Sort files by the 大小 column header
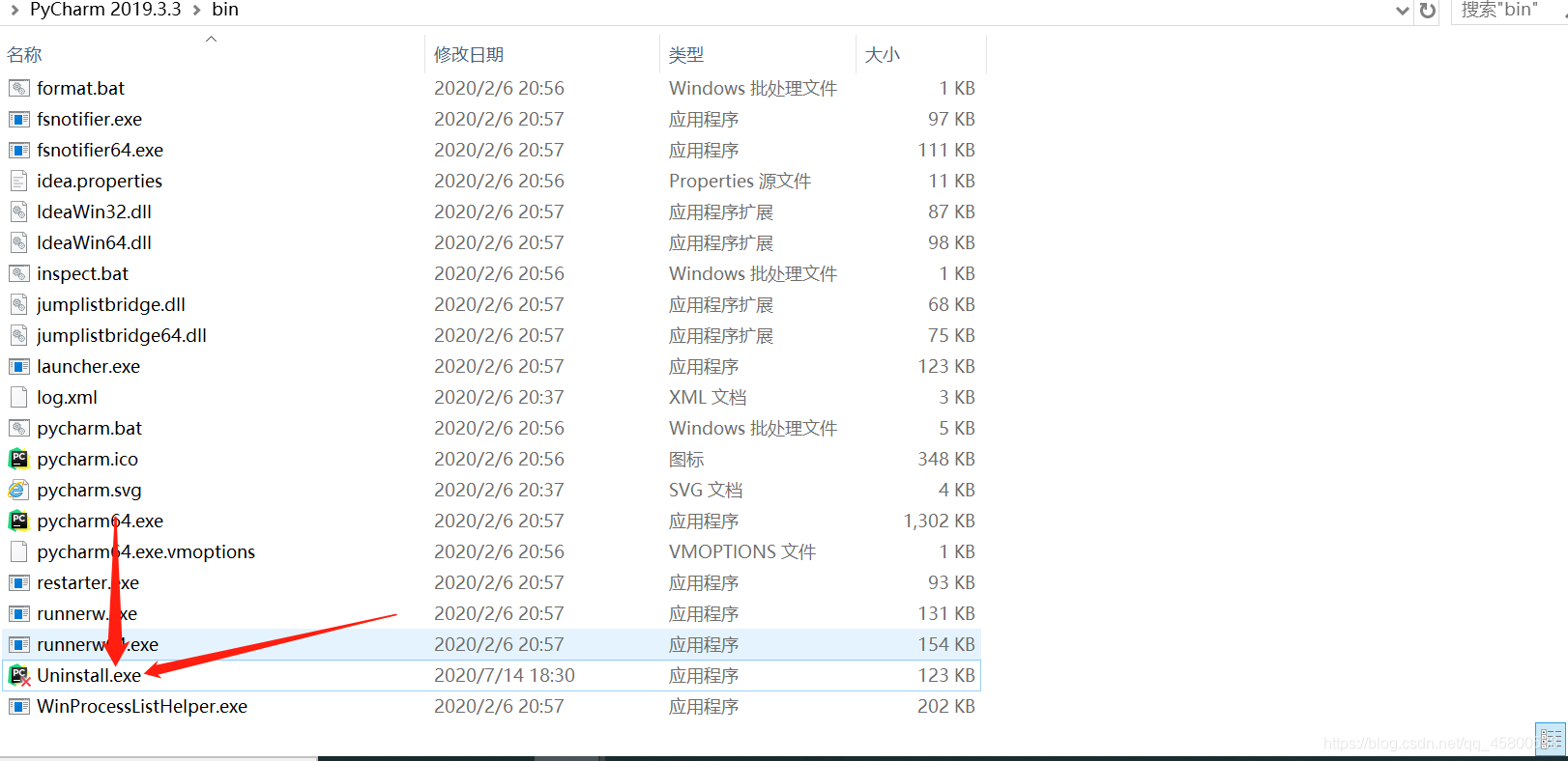The height and width of the screenshot is (761, 1568). tap(883, 55)
